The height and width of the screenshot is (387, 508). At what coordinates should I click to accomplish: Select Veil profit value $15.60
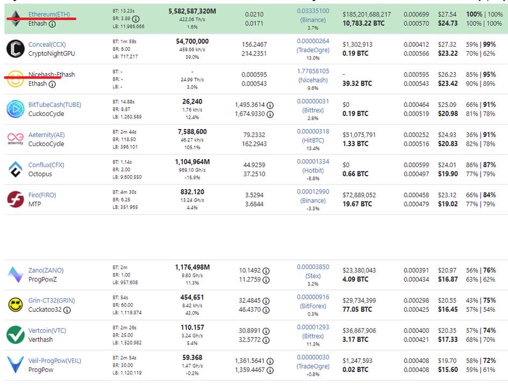click(x=448, y=369)
